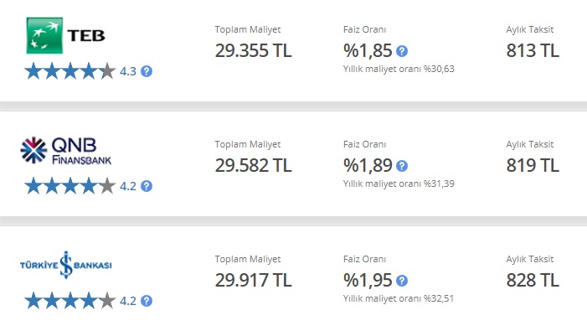Click the Türkiye İş Bankası logo
The width and height of the screenshot is (587, 331).
66,265
